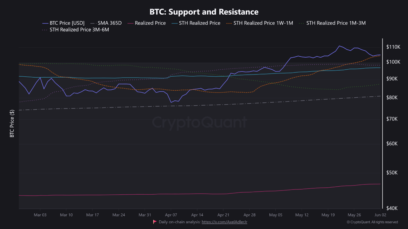Screen dimensions: 408x229
Task: Click the $110K label on the price axis
Action: (x=393, y=47)
